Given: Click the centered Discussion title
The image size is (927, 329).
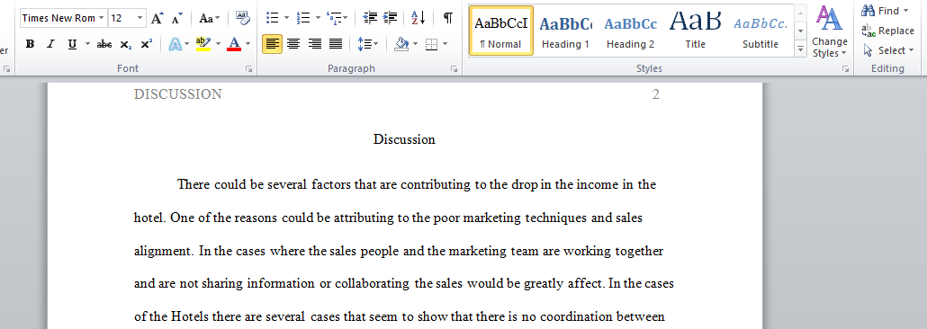Looking at the screenshot, I should point(404,139).
